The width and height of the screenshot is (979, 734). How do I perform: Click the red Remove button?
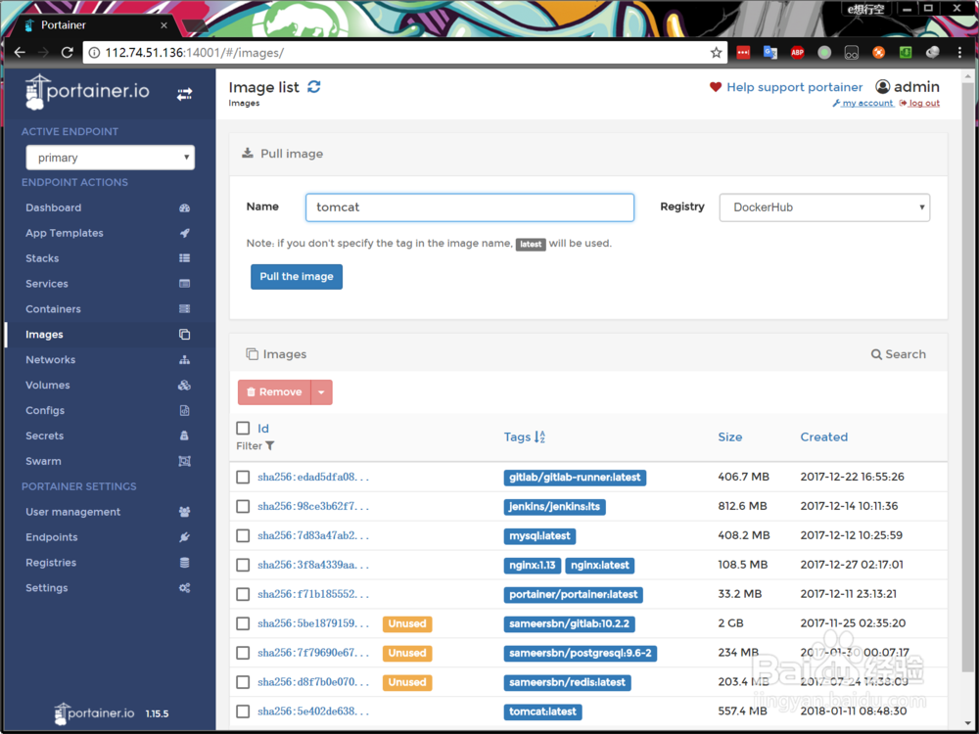coord(274,392)
